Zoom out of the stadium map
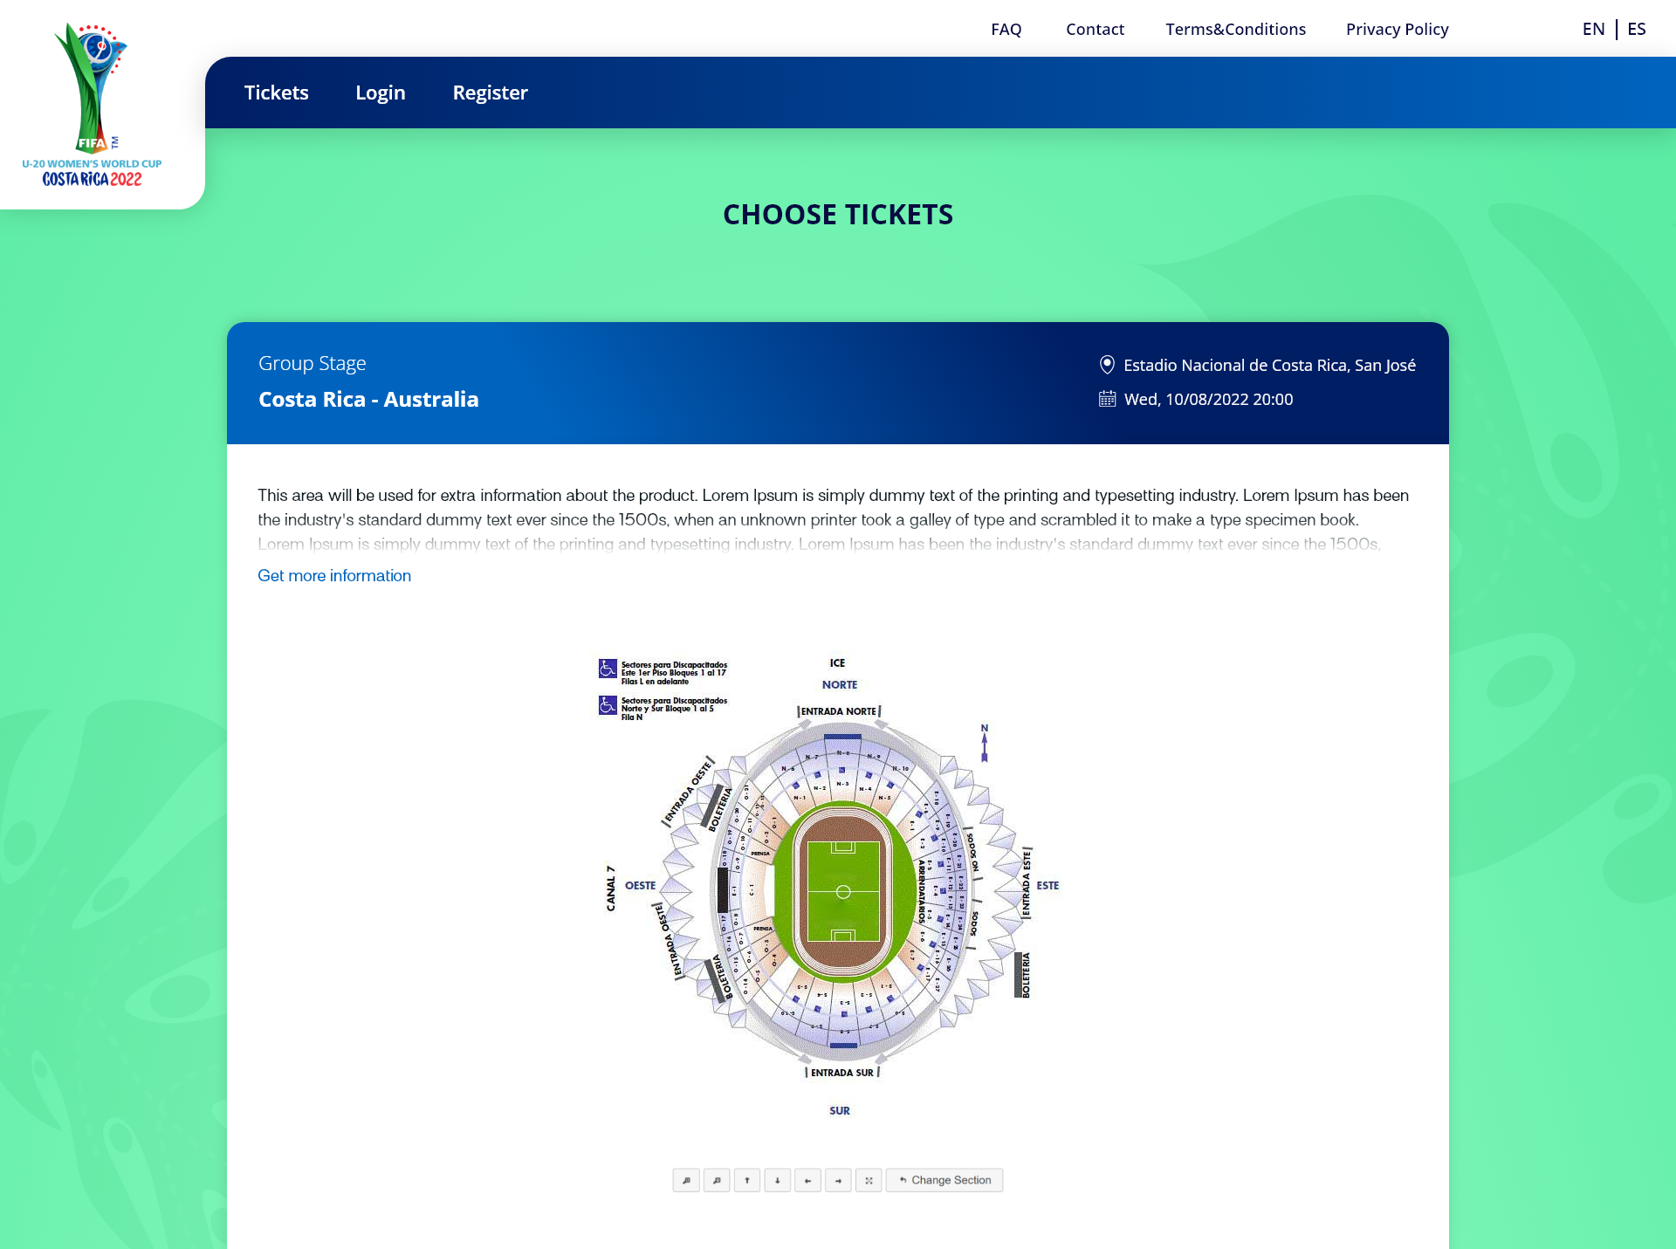 tap(717, 1180)
